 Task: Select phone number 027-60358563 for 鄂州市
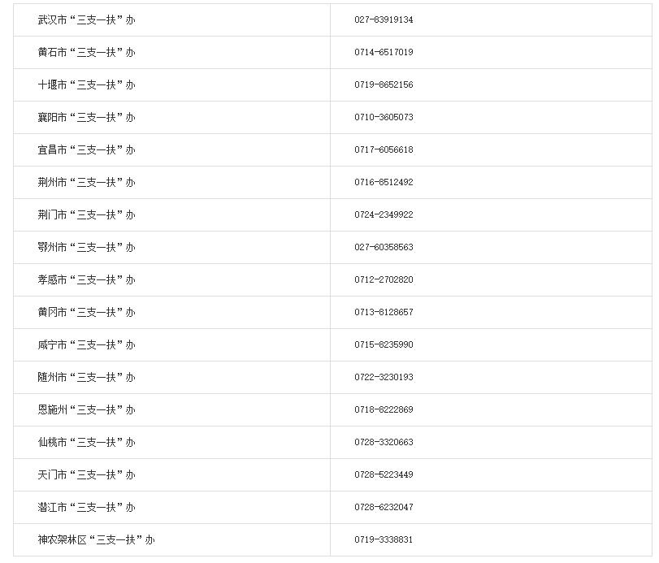pos(384,247)
